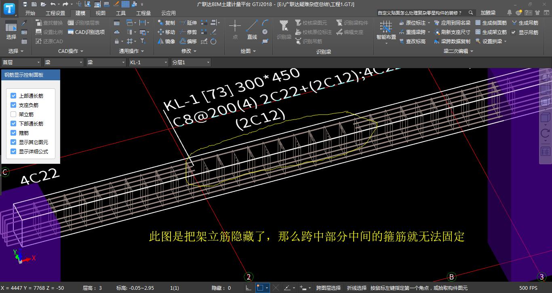Uncheck 上部通长筋 checkbox
This screenshot has width=552, height=293.
[x=13, y=96]
